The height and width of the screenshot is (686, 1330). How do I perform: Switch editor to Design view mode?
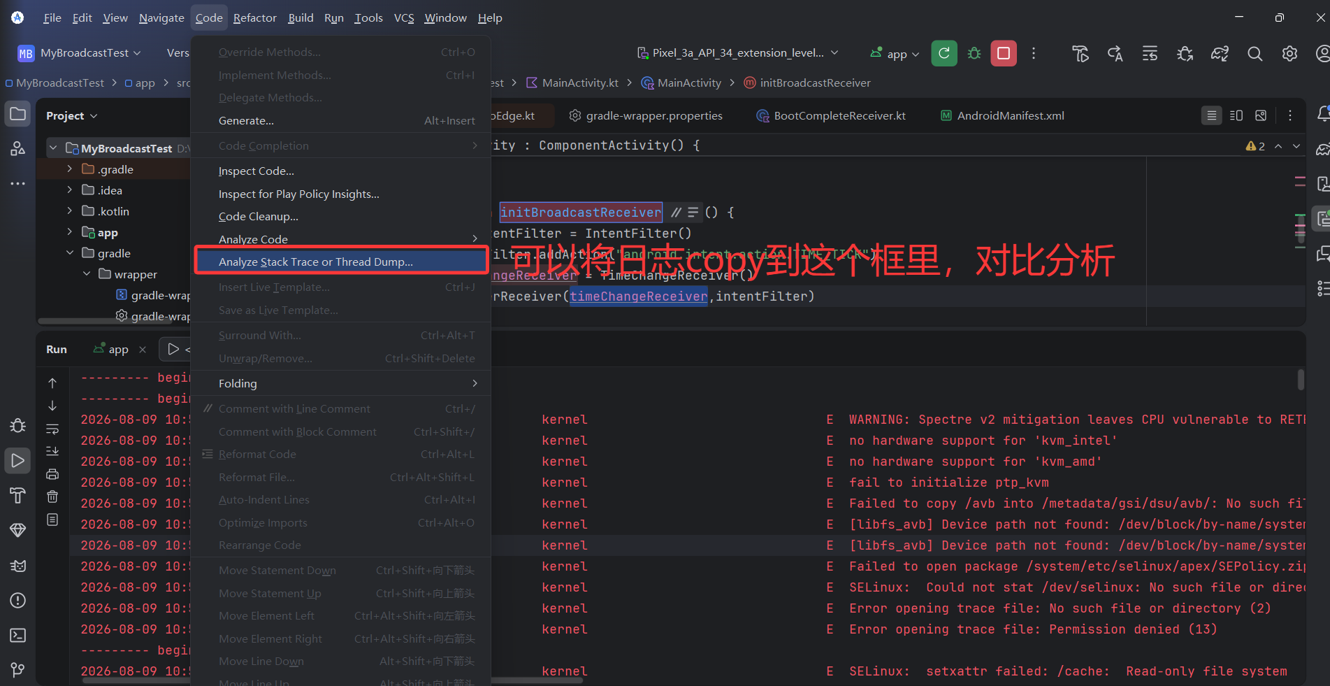point(1261,115)
